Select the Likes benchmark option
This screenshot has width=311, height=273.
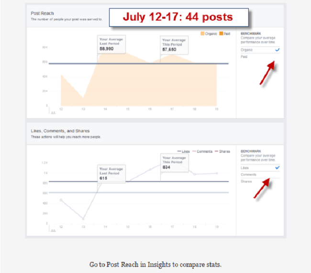tap(260, 168)
